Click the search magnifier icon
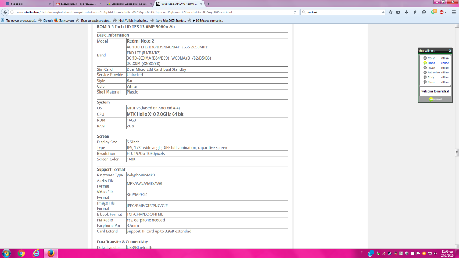 point(303,12)
